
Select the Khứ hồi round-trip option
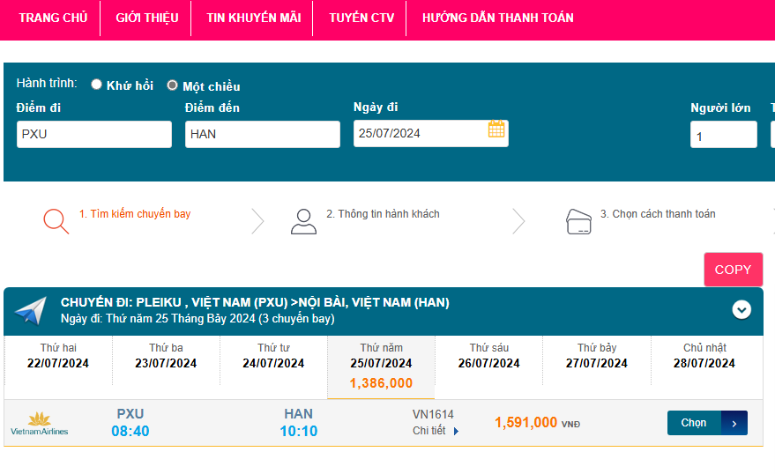[x=97, y=85]
